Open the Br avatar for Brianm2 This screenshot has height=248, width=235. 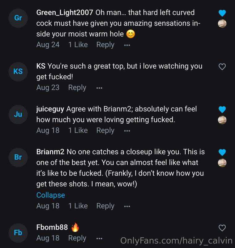18,157
